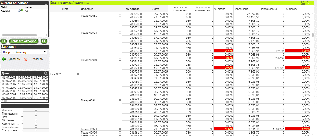This screenshot has width=317, height=138.
Task: Go forward one selection with >> button
Action: [44, 41]
